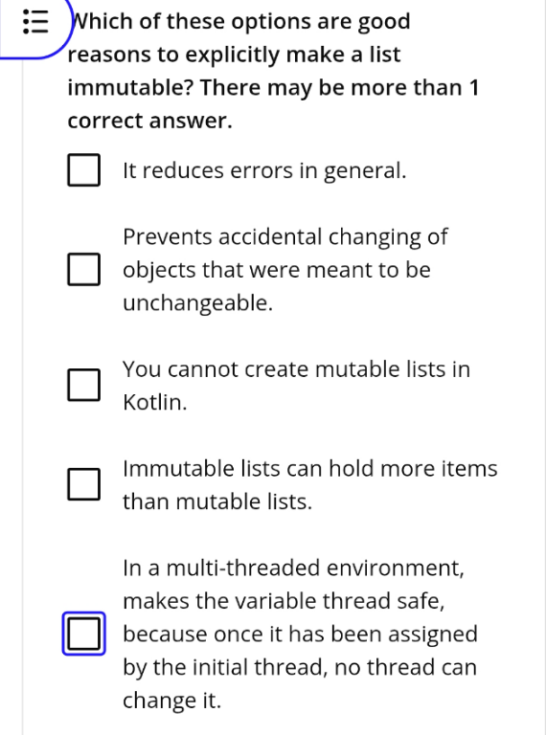Select the 'You cannot create mutable lists' checkbox

(x=84, y=385)
